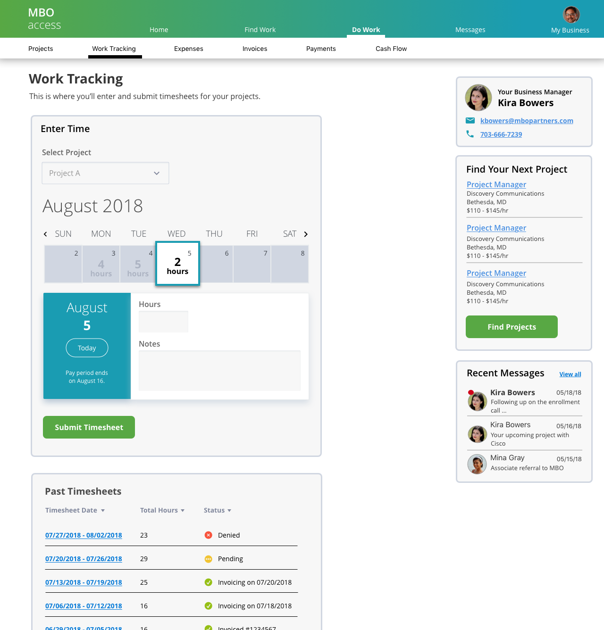
Task: Click Kira Bowers business manager photo
Action: (x=478, y=98)
